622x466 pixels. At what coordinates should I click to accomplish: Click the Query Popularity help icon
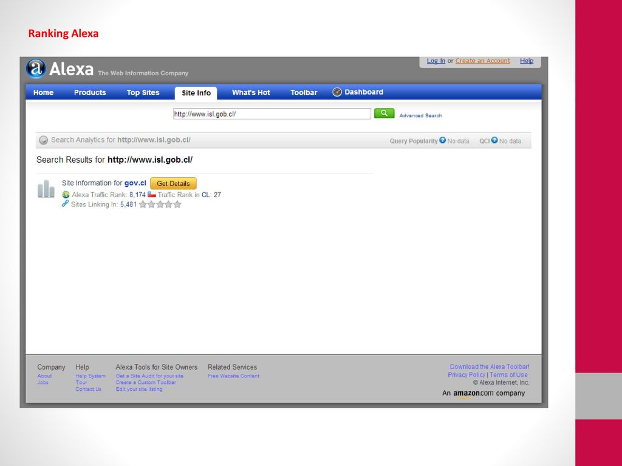(x=442, y=140)
